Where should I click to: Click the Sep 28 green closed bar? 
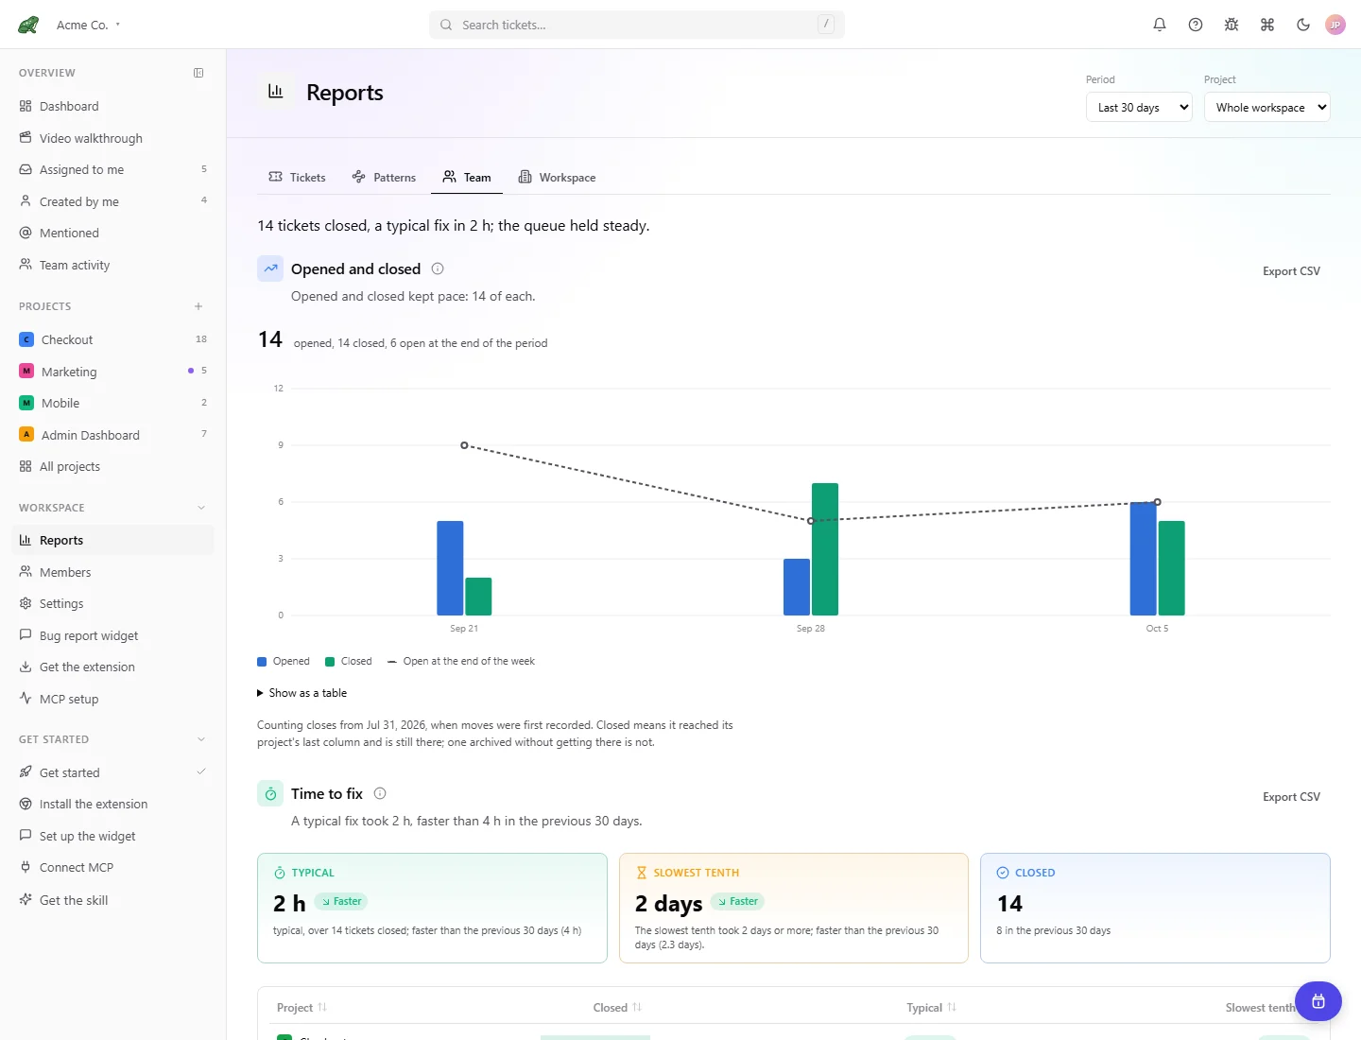click(825, 549)
